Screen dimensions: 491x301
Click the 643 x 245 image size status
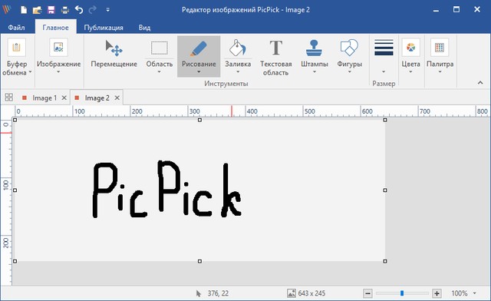(x=307, y=293)
